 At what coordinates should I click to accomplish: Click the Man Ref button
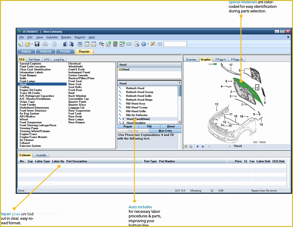pyautogui.click(x=133, y=131)
